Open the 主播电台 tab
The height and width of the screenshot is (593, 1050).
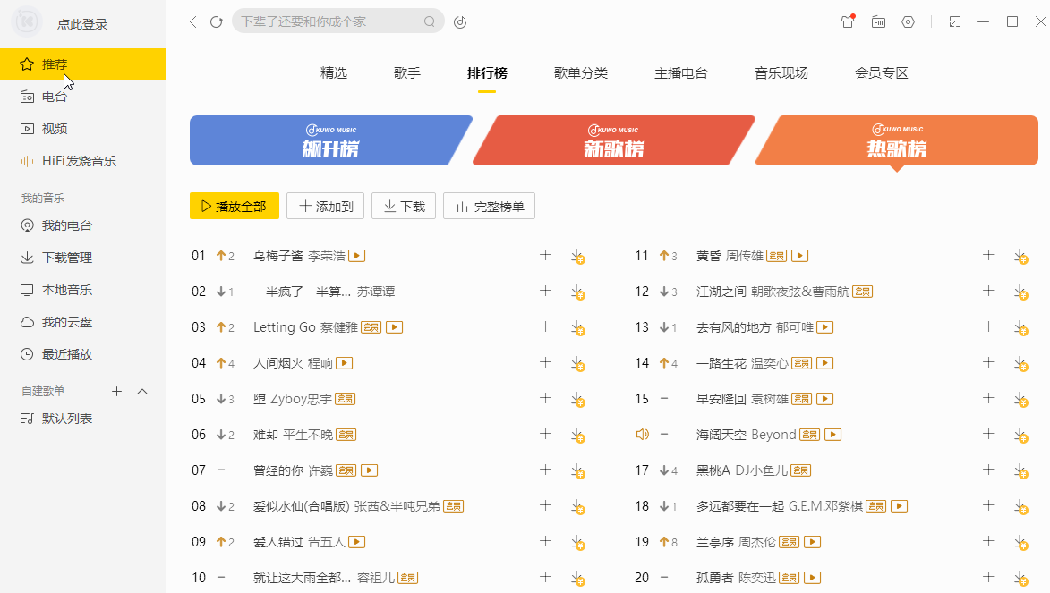pyautogui.click(x=680, y=72)
